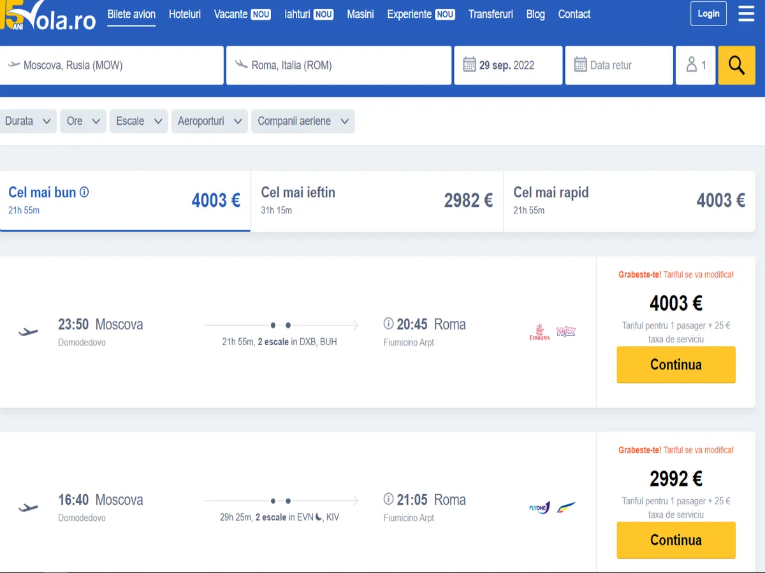Viewport: 765px width, 573px height.
Task: Click the Emirates airline logo
Action: point(539,332)
